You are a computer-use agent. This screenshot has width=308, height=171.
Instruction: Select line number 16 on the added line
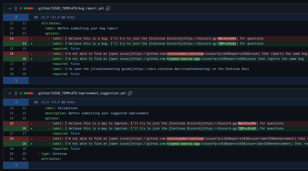[24, 59]
